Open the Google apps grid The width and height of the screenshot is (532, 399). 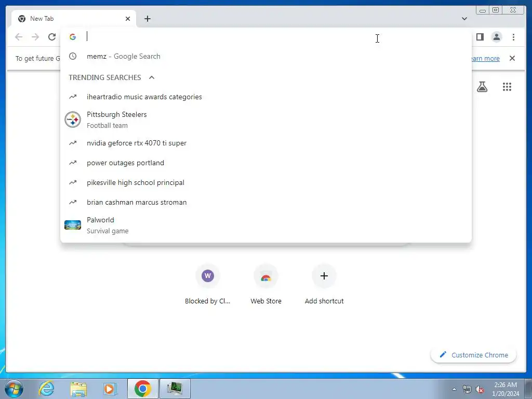pos(507,87)
